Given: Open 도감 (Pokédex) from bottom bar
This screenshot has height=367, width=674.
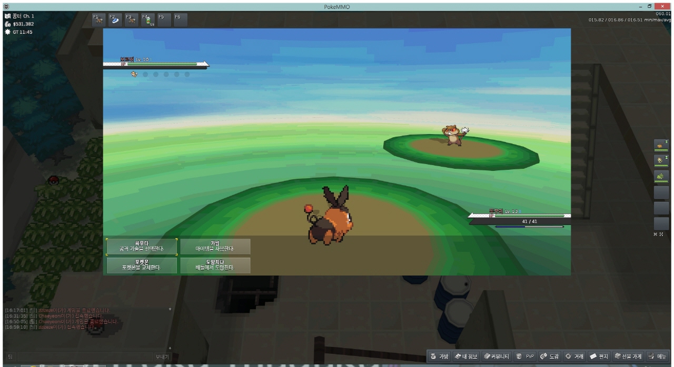Looking at the screenshot, I should point(550,356).
